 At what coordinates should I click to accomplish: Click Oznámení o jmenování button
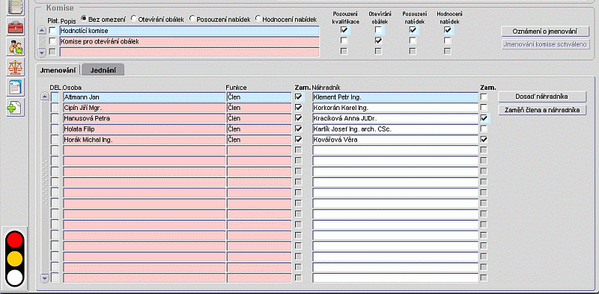tap(545, 31)
